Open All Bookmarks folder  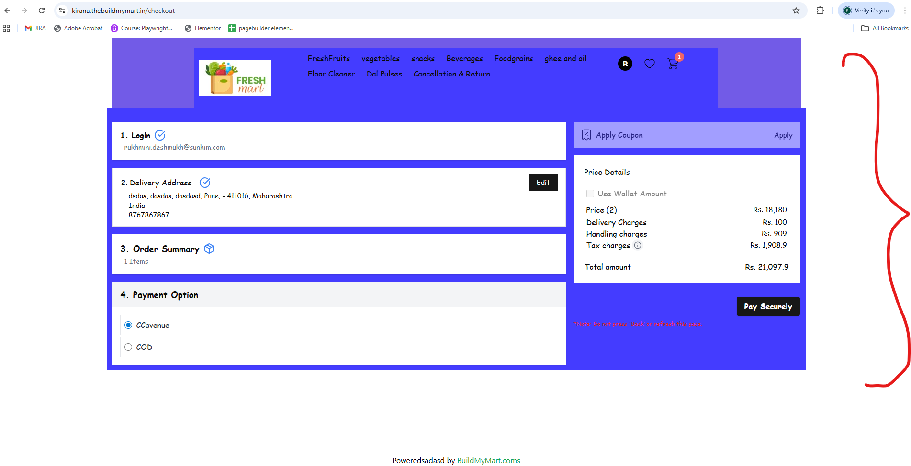[x=885, y=28]
